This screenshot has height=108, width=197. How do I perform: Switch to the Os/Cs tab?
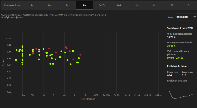(x=102, y=6)
